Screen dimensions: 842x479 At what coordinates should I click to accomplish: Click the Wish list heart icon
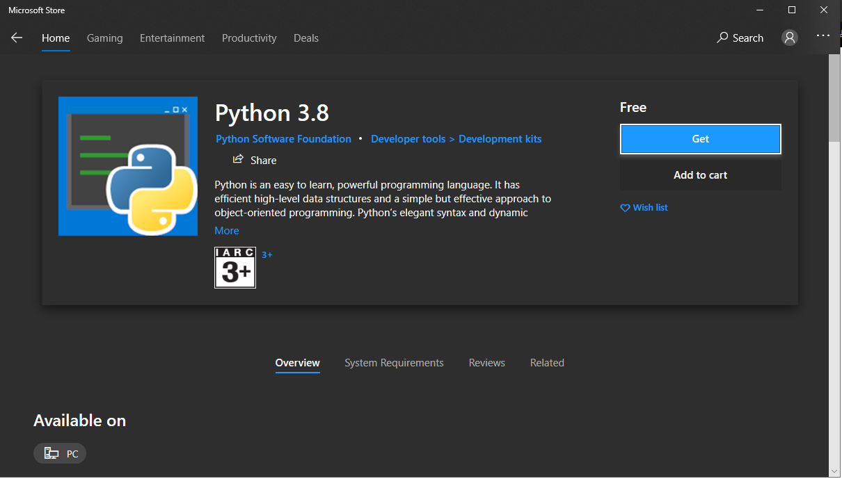625,208
